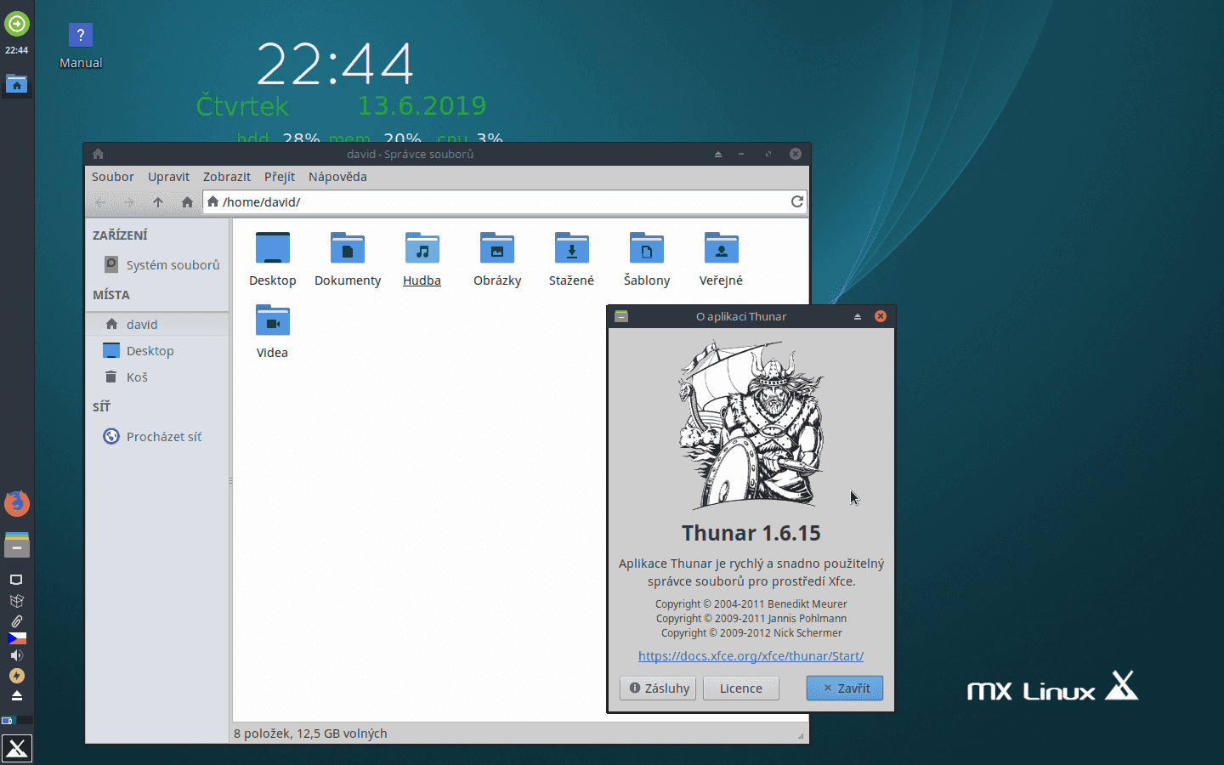
Task: Go up one directory with the arrow icon
Action: [x=157, y=202]
